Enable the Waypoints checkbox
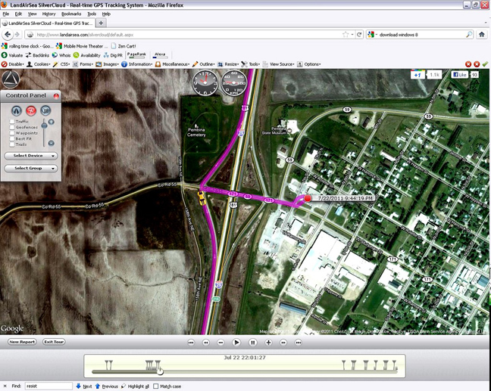This screenshot has height=391, width=491. [x=12, y=133]
